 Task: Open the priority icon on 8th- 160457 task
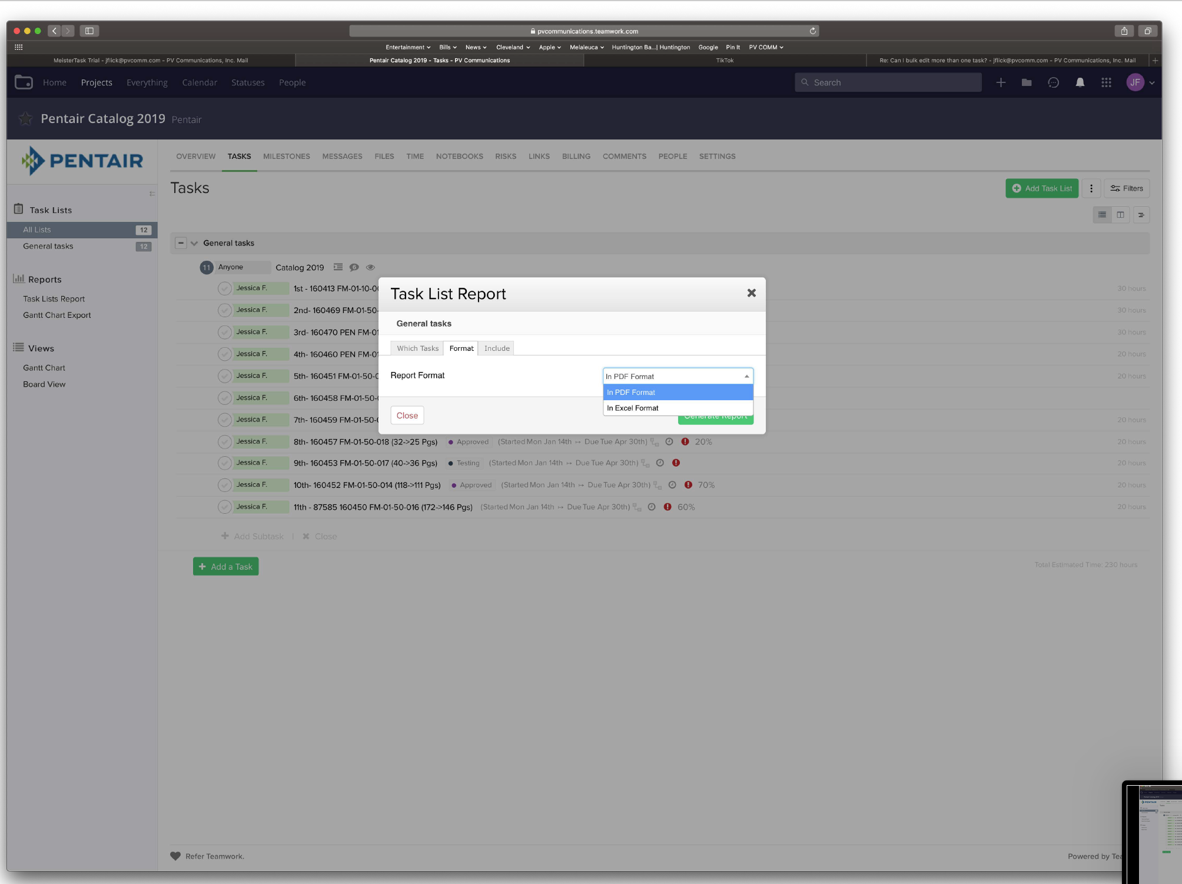685,441
